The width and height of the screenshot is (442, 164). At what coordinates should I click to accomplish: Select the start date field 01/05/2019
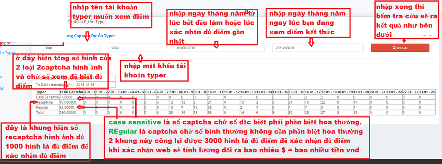[220, 48]
